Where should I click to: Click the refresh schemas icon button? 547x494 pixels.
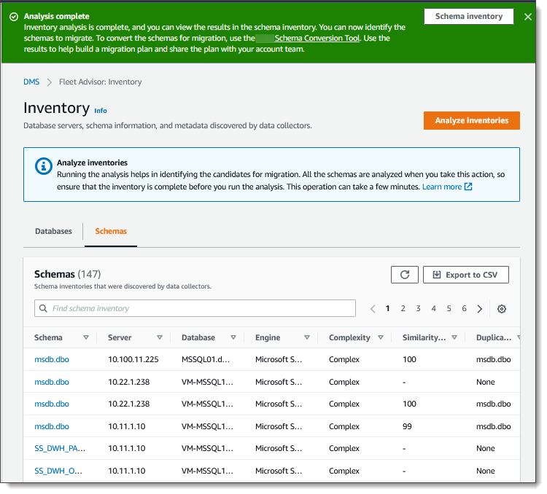(x=405, y=275)
